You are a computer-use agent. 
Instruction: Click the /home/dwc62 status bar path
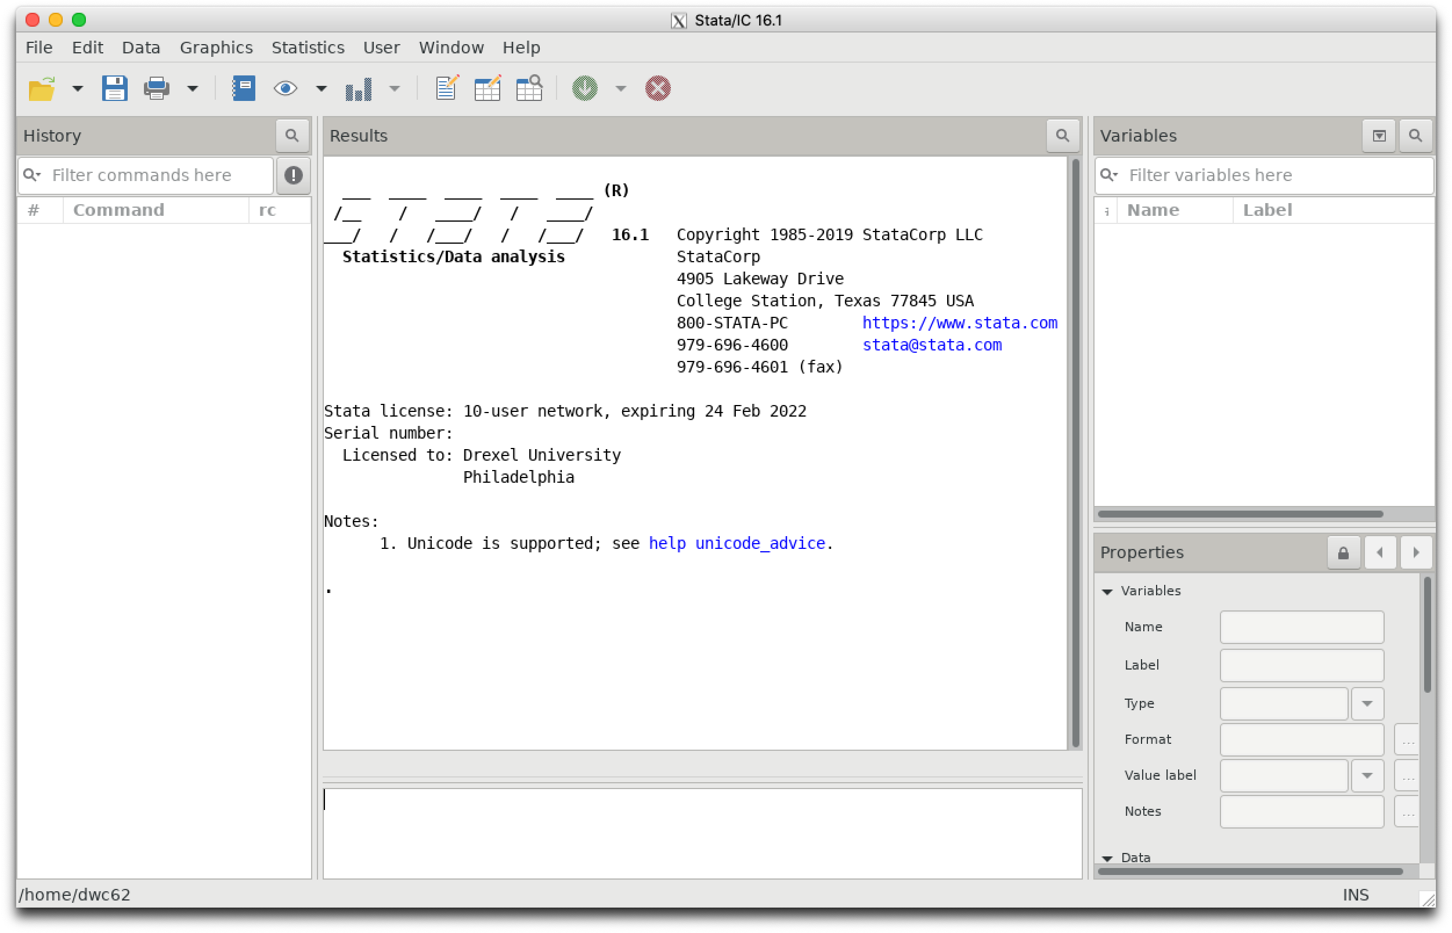[x=74, y=895]
